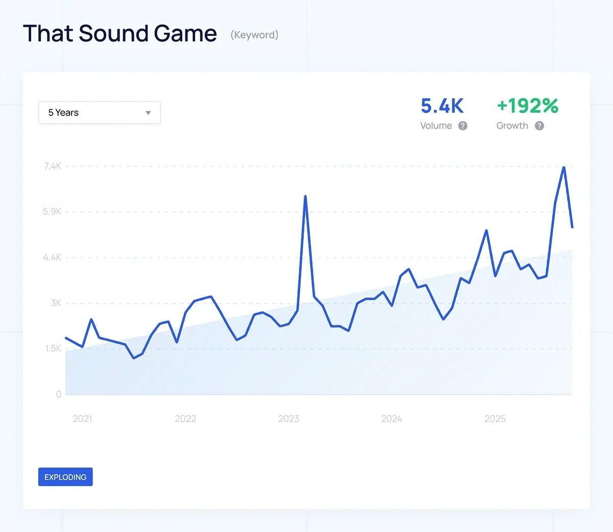
Task: Click the 2021 x-axis label
Action: [82, 419]
